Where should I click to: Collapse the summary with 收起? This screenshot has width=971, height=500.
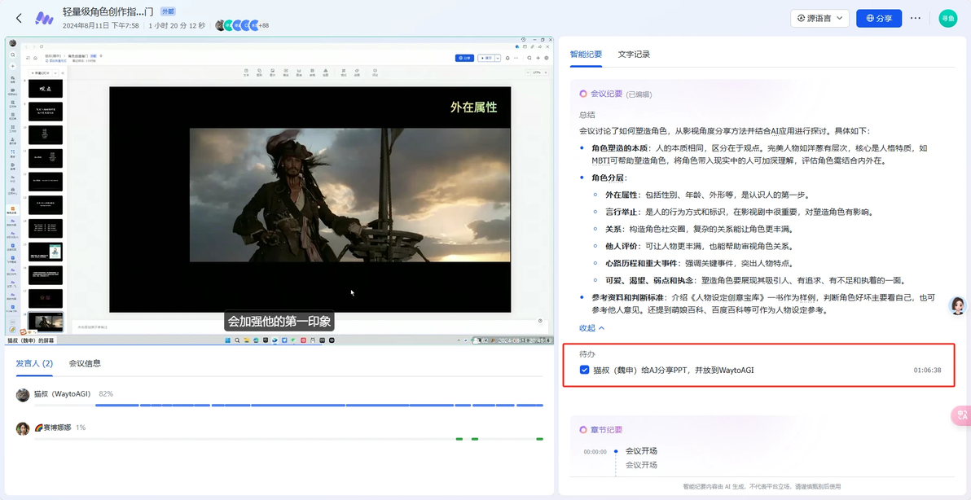(x=592, y=328)
